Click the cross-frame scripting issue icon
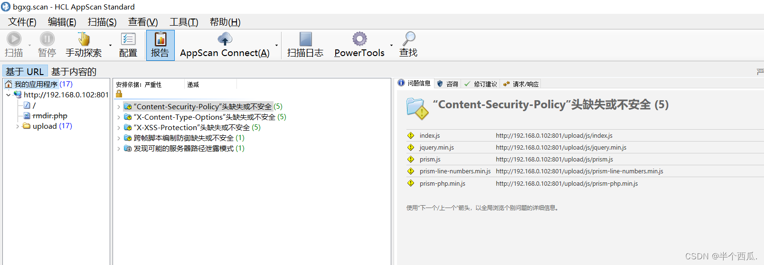This screenshot has height=265, width=764. pyautogui.click(x=128, y=138)
